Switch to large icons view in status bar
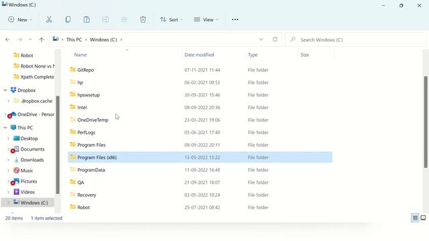 click(423, 218)
